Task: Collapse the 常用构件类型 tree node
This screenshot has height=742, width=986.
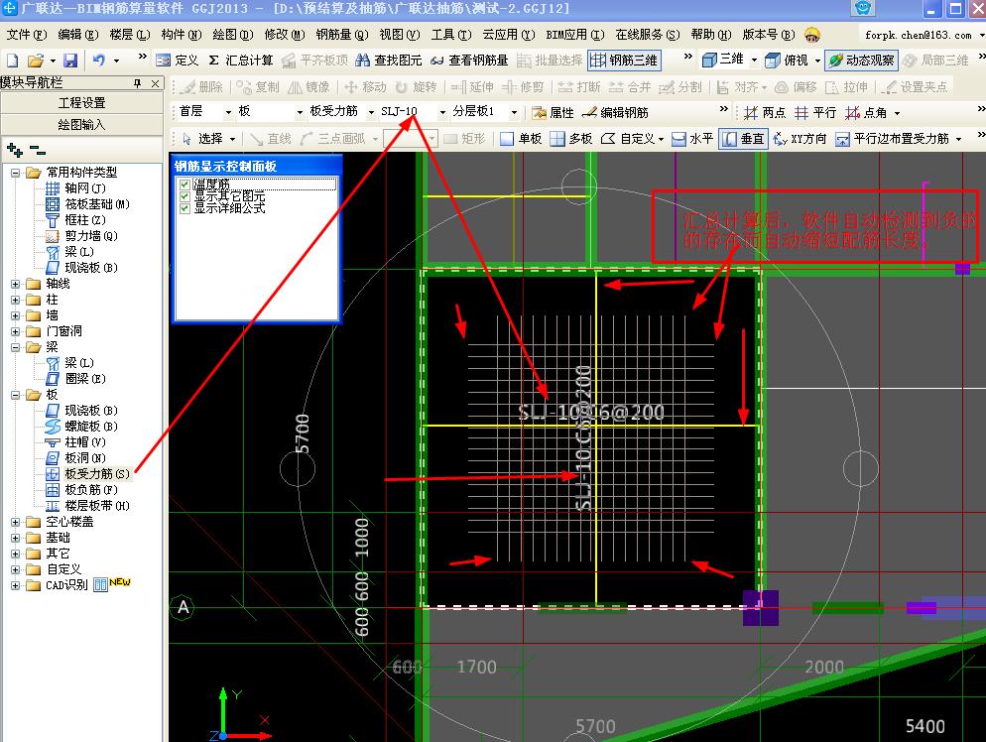Action: (16, 173)
